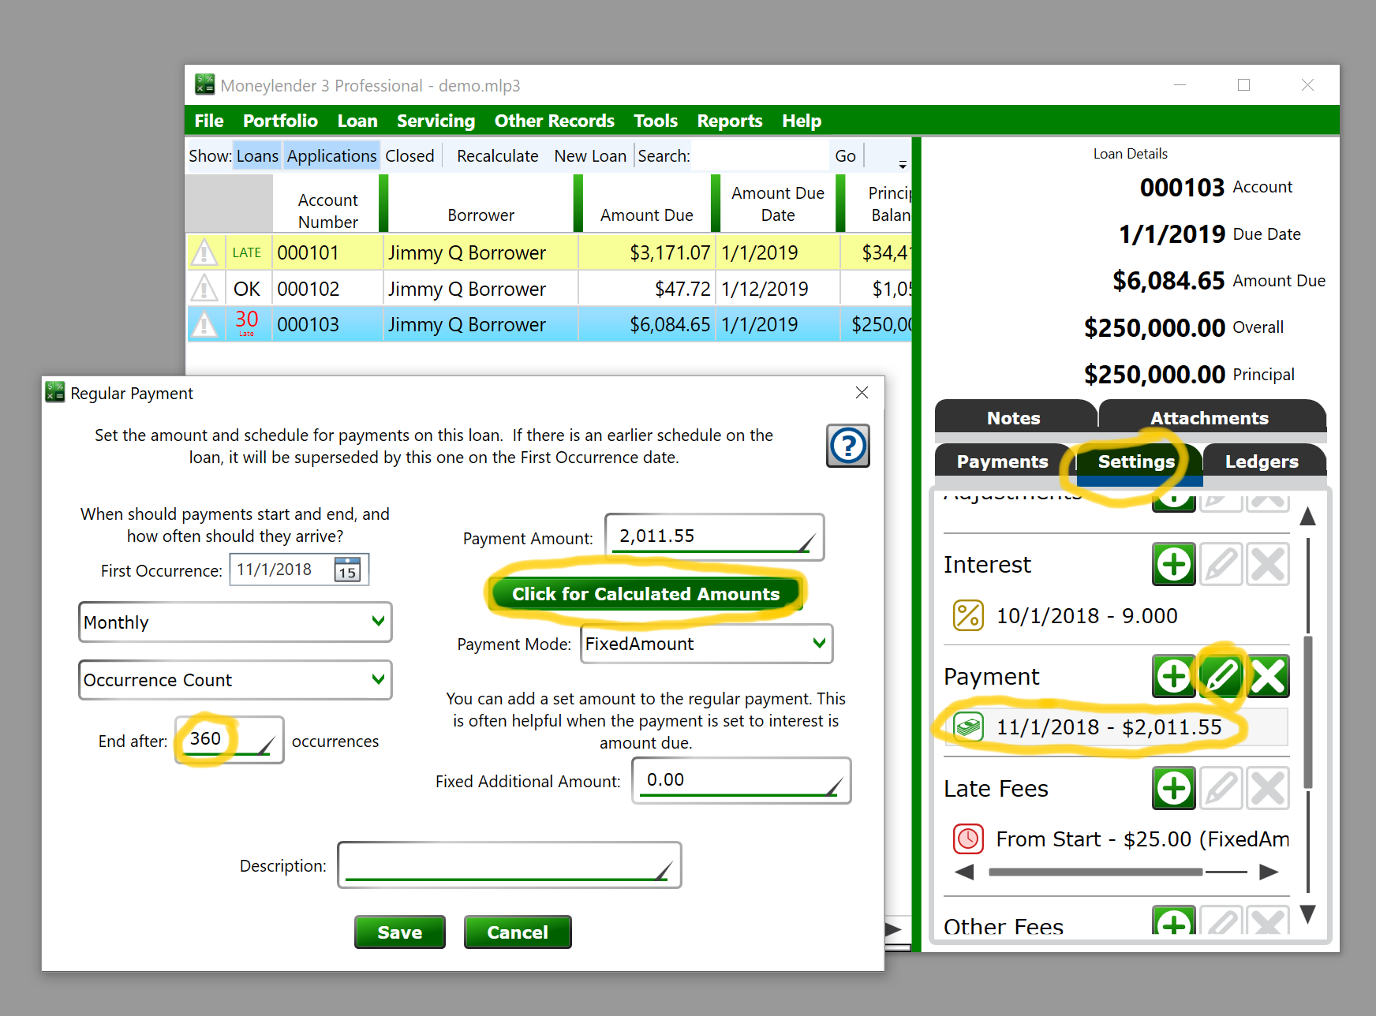Image resolution: width=1376 pixels, height=1016 pixels.
Task: Open the Loan menu
Action: pyautogui.click(x=357, y=121)
